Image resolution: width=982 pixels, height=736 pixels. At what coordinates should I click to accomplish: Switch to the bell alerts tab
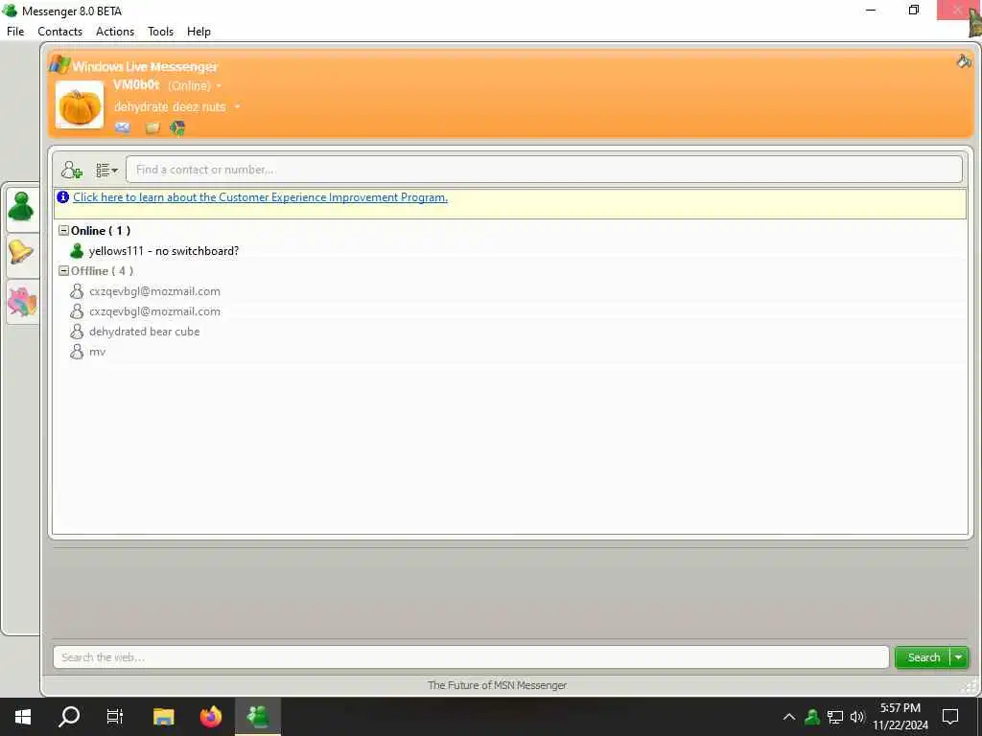click(21, 253)
